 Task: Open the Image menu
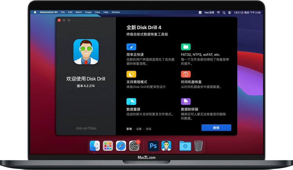88,12
